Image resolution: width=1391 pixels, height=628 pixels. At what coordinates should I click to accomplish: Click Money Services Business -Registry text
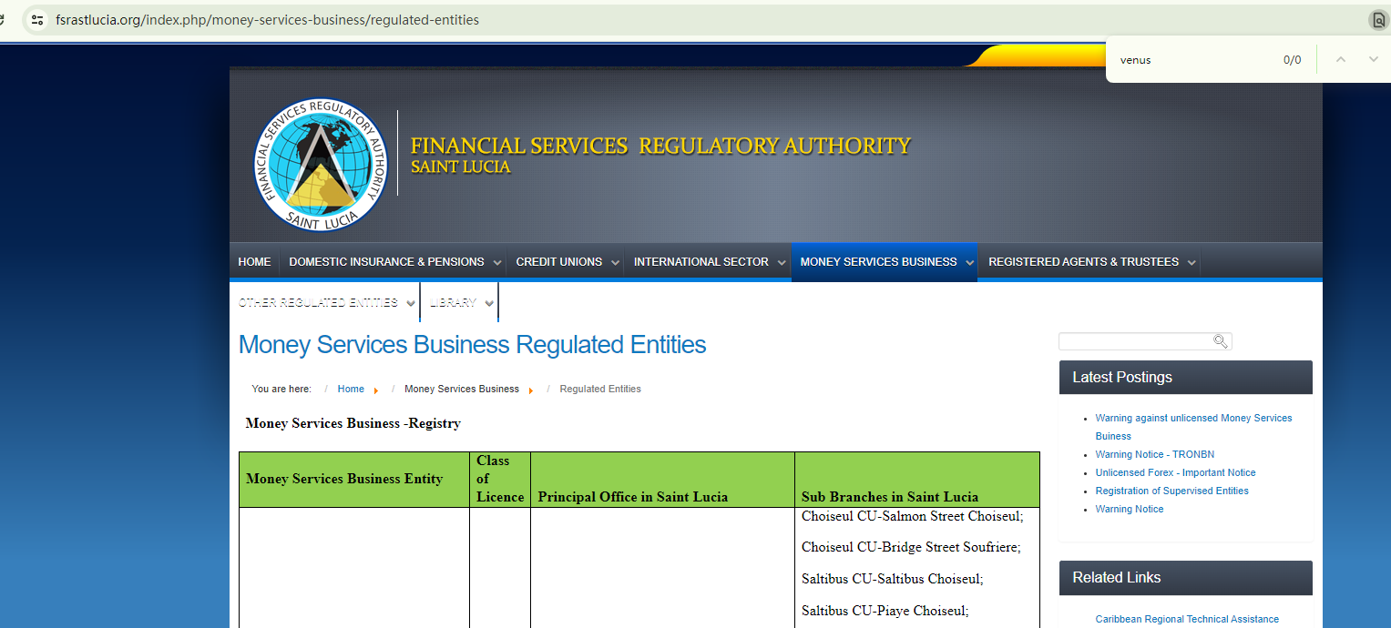point(353,423)
